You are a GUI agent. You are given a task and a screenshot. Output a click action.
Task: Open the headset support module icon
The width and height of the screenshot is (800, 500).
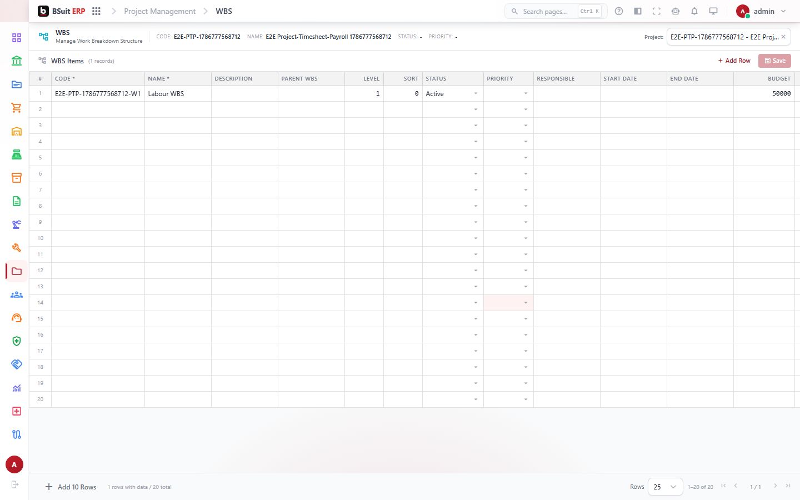(x=17, y=318)
